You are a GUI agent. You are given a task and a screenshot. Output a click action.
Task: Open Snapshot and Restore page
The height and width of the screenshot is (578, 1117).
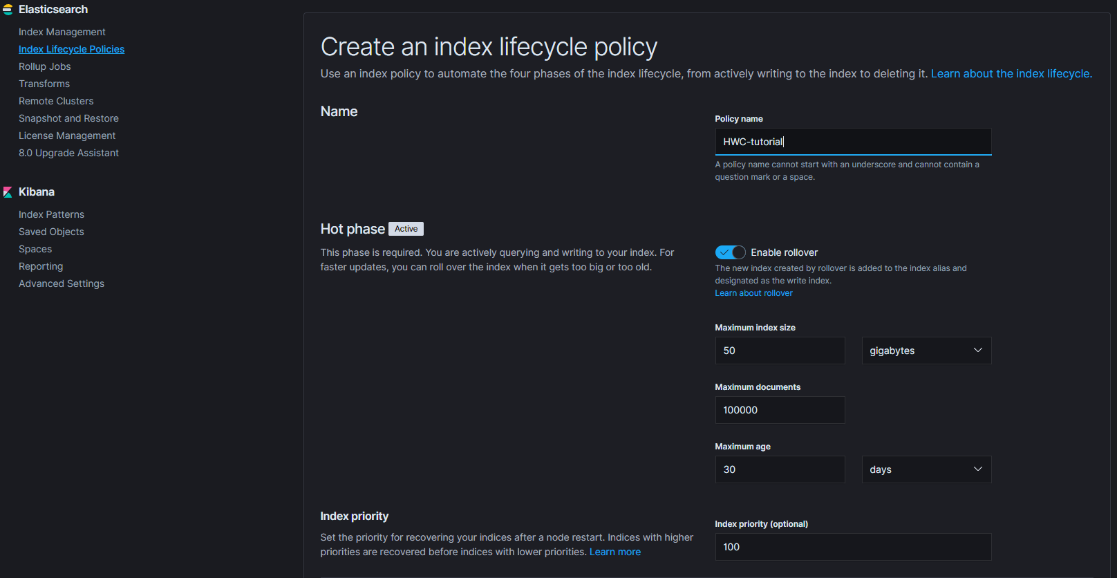tap(68, 118)
